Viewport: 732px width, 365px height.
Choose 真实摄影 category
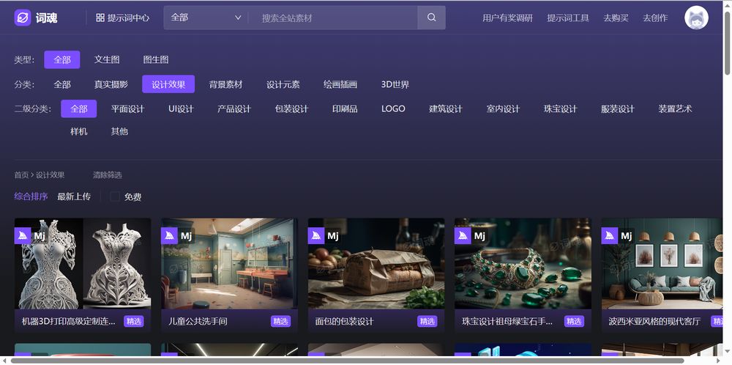point(111,84)
